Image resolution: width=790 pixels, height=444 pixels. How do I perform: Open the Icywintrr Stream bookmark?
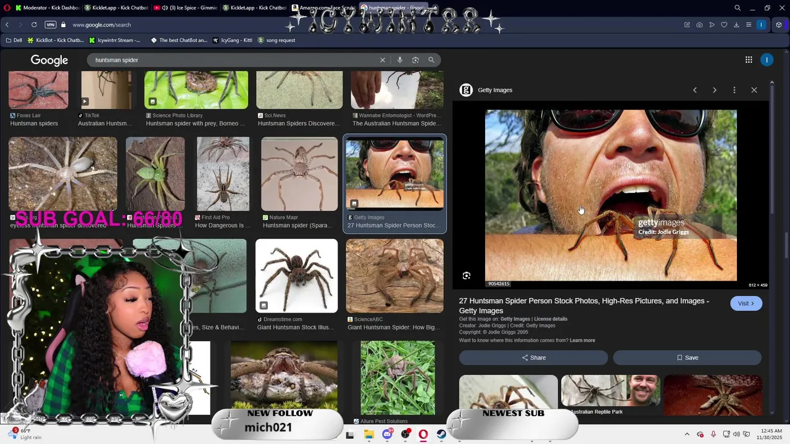pyautogui.click(x=115, y=40)
